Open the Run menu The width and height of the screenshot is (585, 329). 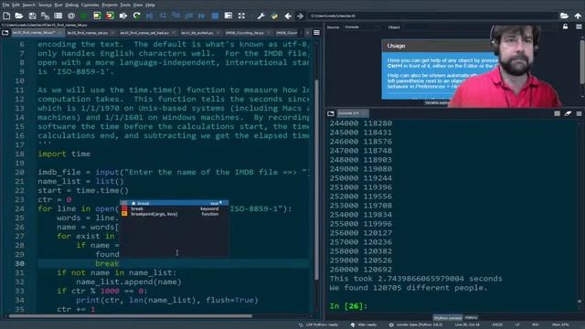(x=58, y=5)
